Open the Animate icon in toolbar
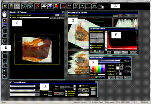This screenshot has width=153, height=110. coord(82,6)
